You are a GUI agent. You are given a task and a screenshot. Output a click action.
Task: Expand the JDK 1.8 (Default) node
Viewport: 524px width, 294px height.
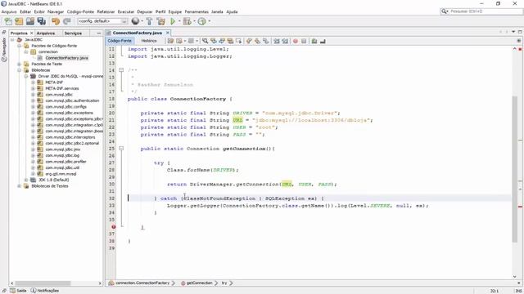click(26, 180)
